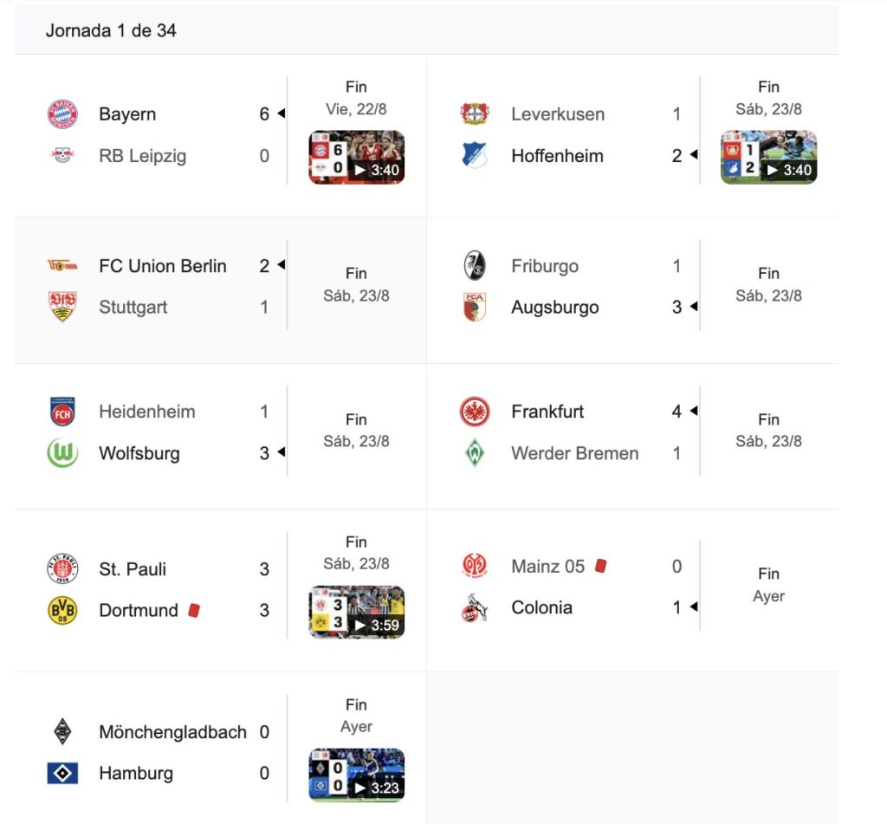887x824 pixels.
Task: Play Leverkusen vs Hoffenheim highlights video
Action: coord(769,158)
